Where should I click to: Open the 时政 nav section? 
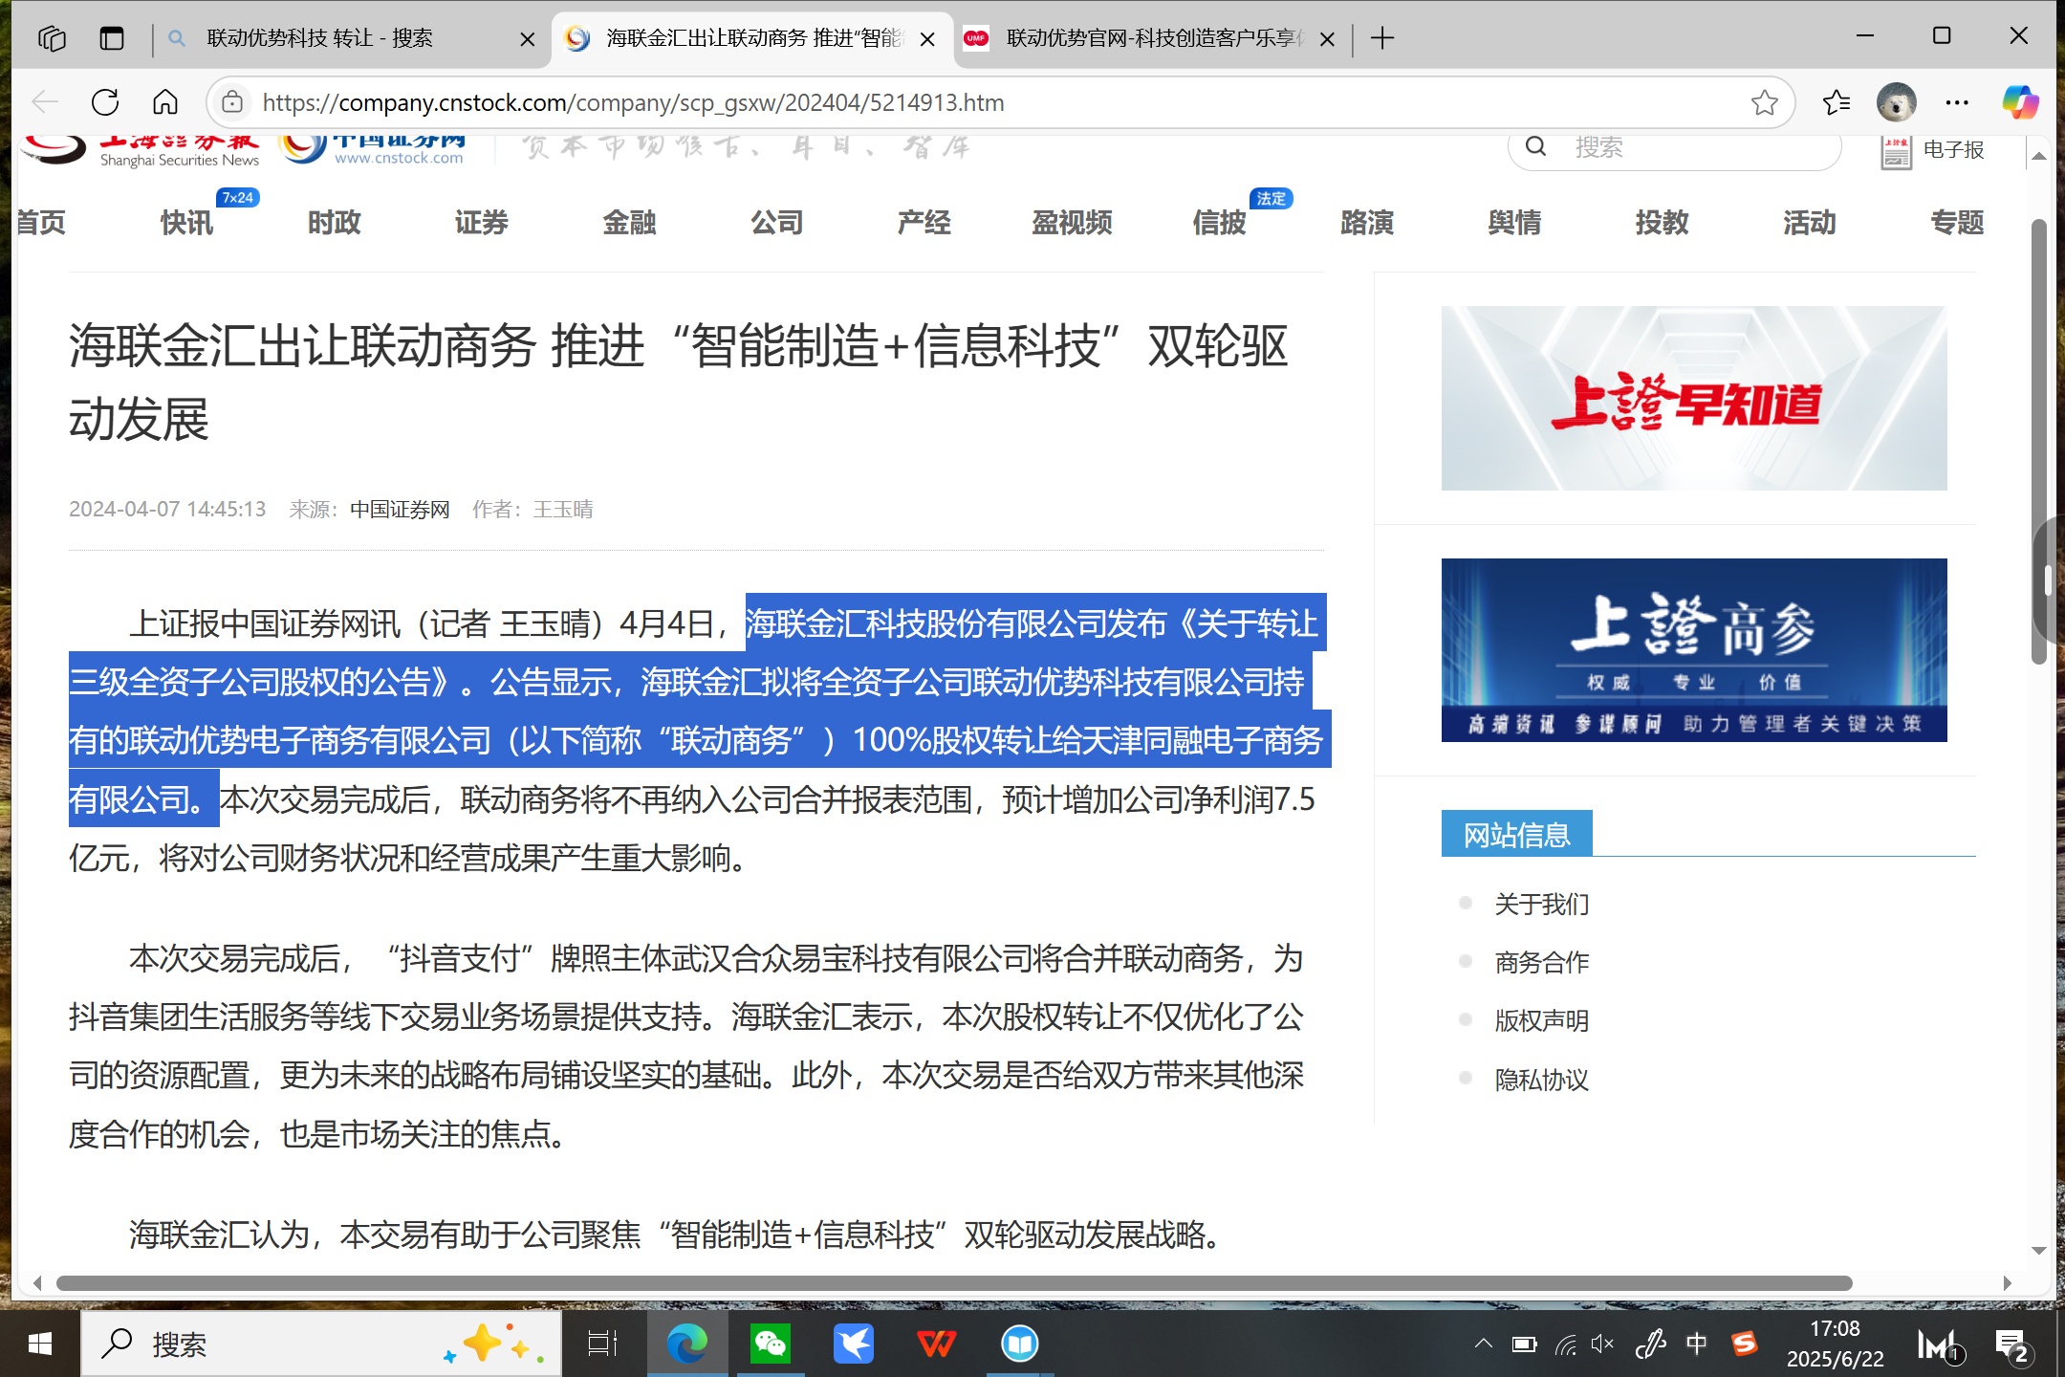tap(335, 223)
